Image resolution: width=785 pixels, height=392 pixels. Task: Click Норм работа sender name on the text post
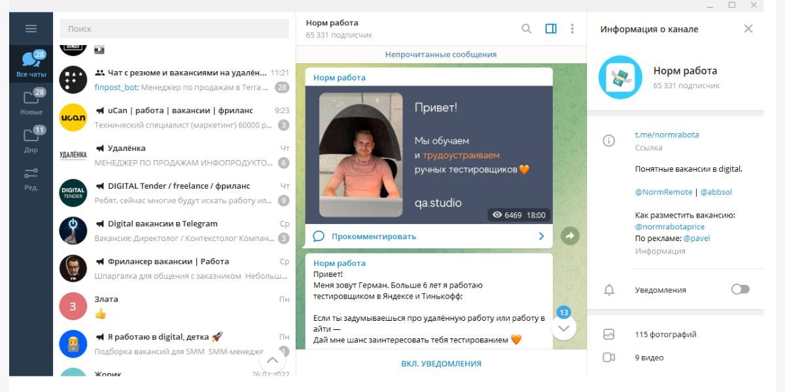tap(340, 263)
